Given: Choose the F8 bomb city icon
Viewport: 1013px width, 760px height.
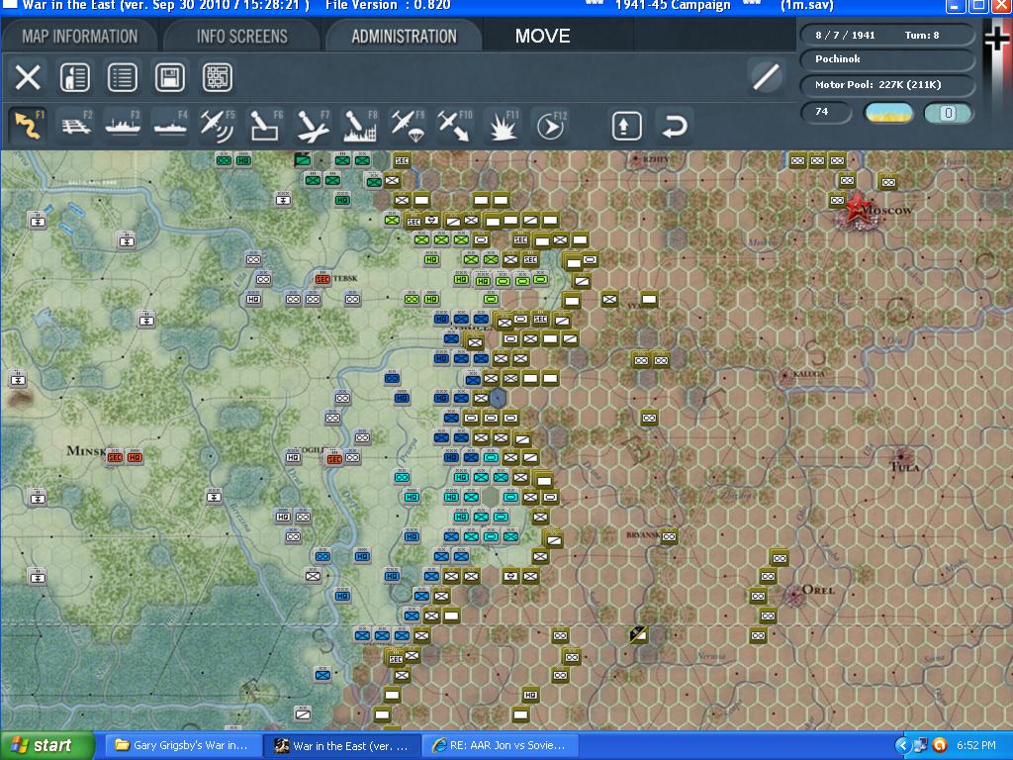Looking at the screenshot, I should pyautogui.click(x=360, y=125).
